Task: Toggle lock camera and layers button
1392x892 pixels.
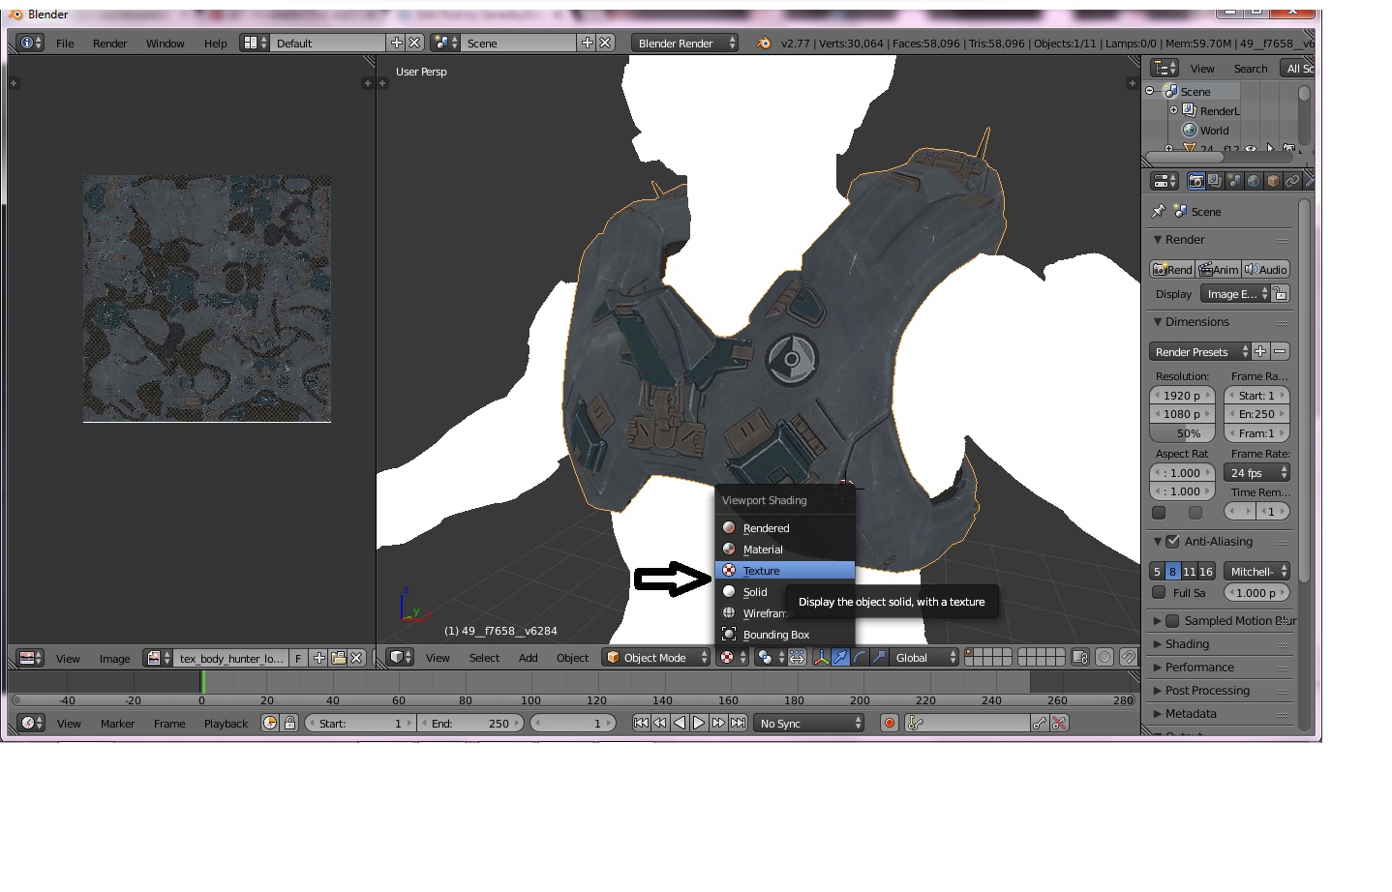Action: tap(1080, 657)
